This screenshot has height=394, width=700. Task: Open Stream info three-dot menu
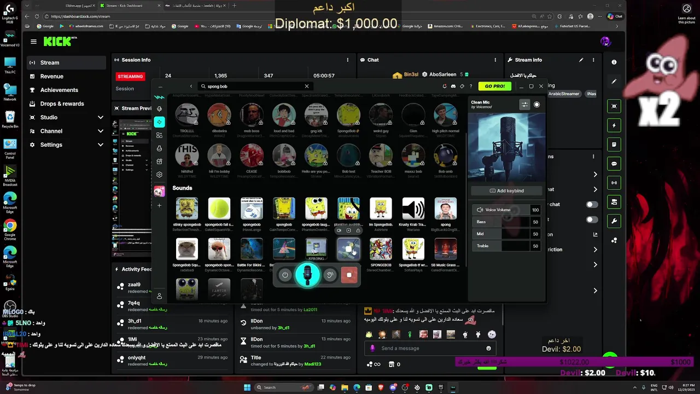point(593,60)
